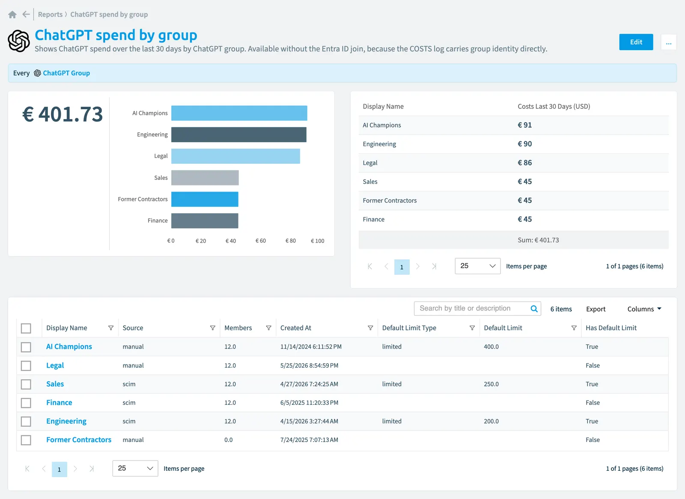Open the Former Contractors group link
This screenshot has height=499, width=685.
tap(79, 440)
